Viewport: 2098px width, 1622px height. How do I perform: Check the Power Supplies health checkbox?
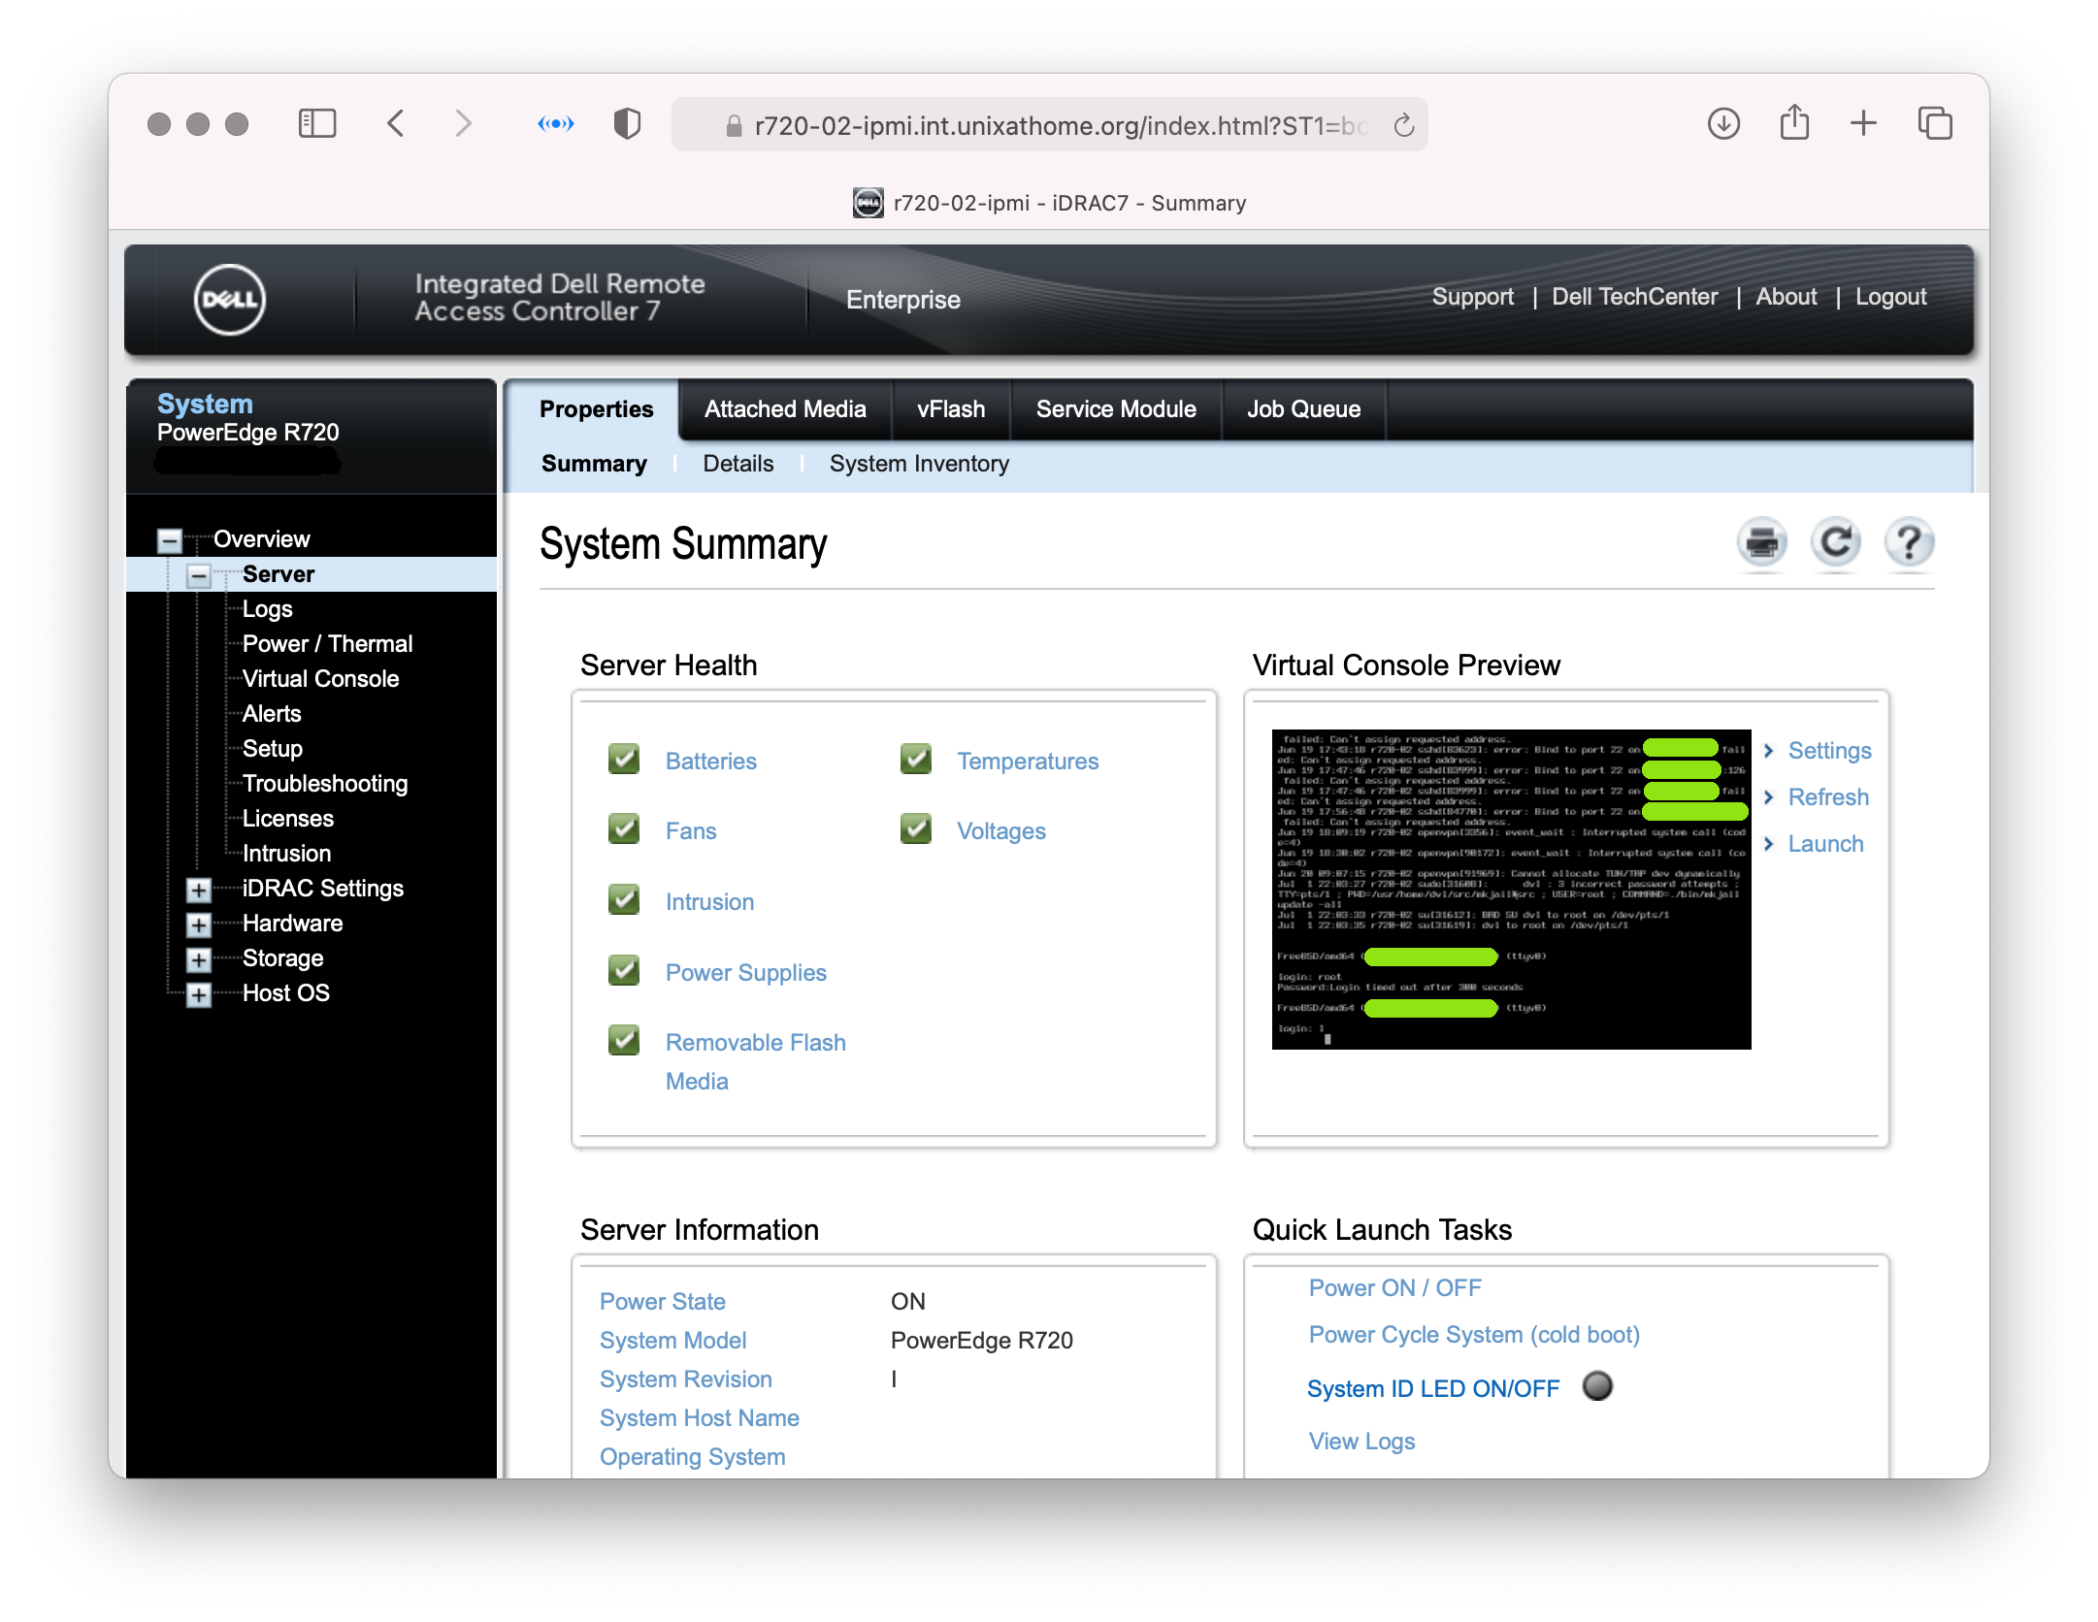(x=622, y=972)
